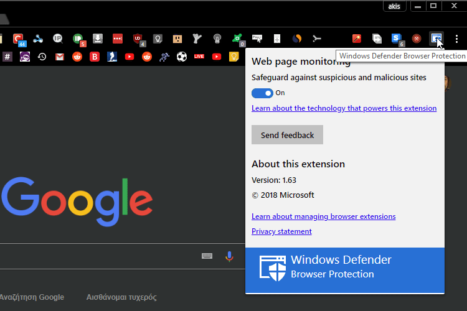Click the gray antenna bulb extension icon
Viewport: 467px width, 311px height.
click(x=217, y=39)
